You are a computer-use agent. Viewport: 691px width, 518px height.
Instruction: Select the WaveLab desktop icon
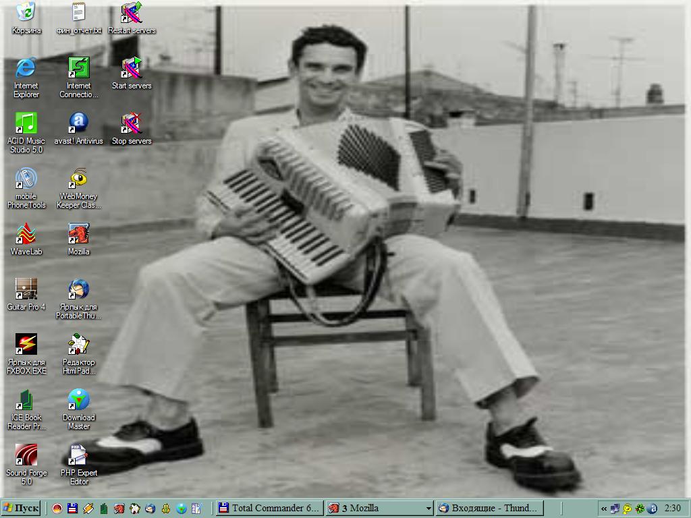click(x=26, y=234)
